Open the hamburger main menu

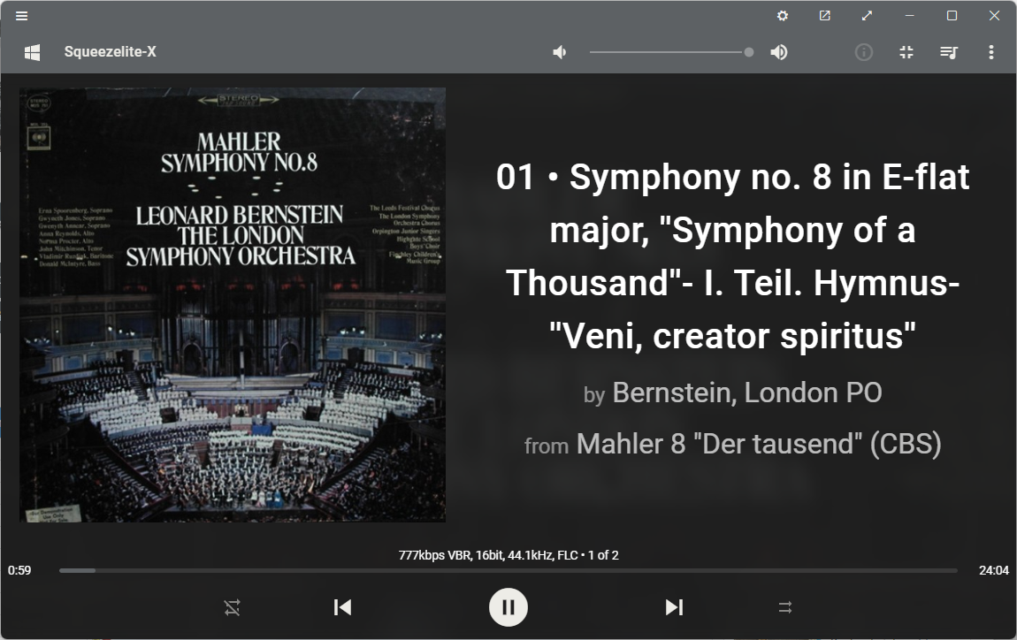(x=21, y=16)
